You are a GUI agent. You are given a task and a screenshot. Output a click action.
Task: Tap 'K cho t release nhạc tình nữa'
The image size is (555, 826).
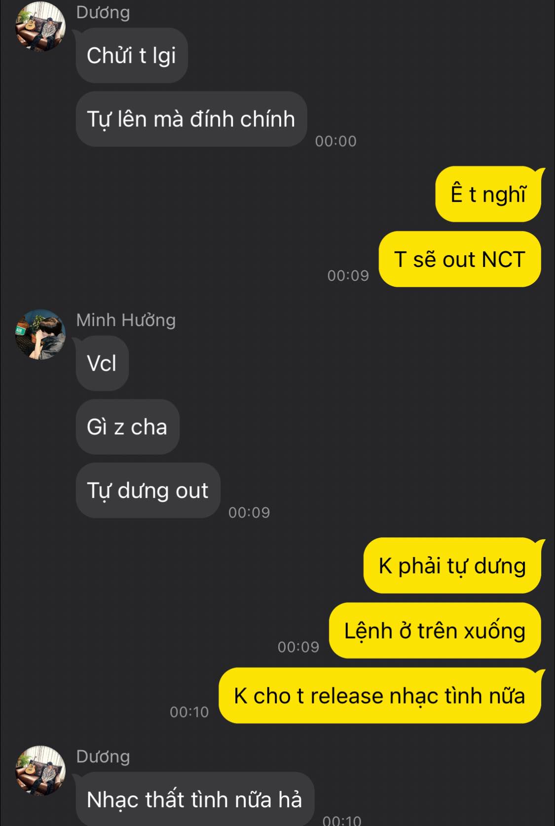(380, 696)
